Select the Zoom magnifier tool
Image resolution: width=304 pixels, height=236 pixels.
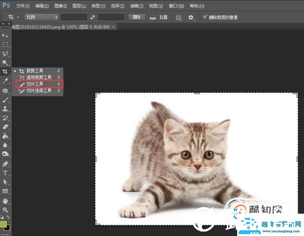point(5,209)
